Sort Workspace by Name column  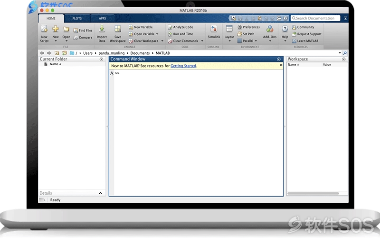point(293,65)
